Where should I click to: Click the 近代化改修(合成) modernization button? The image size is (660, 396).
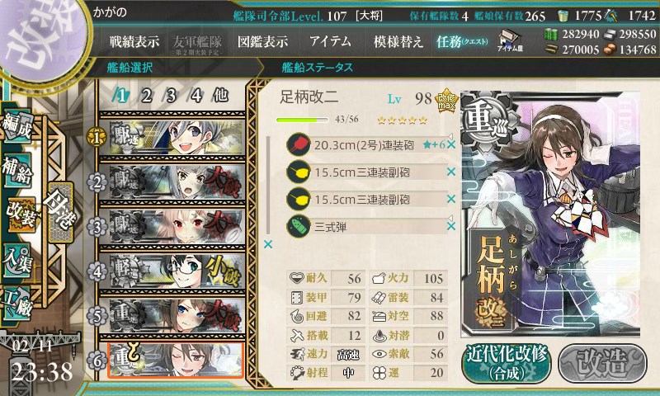tap(507, 363)
